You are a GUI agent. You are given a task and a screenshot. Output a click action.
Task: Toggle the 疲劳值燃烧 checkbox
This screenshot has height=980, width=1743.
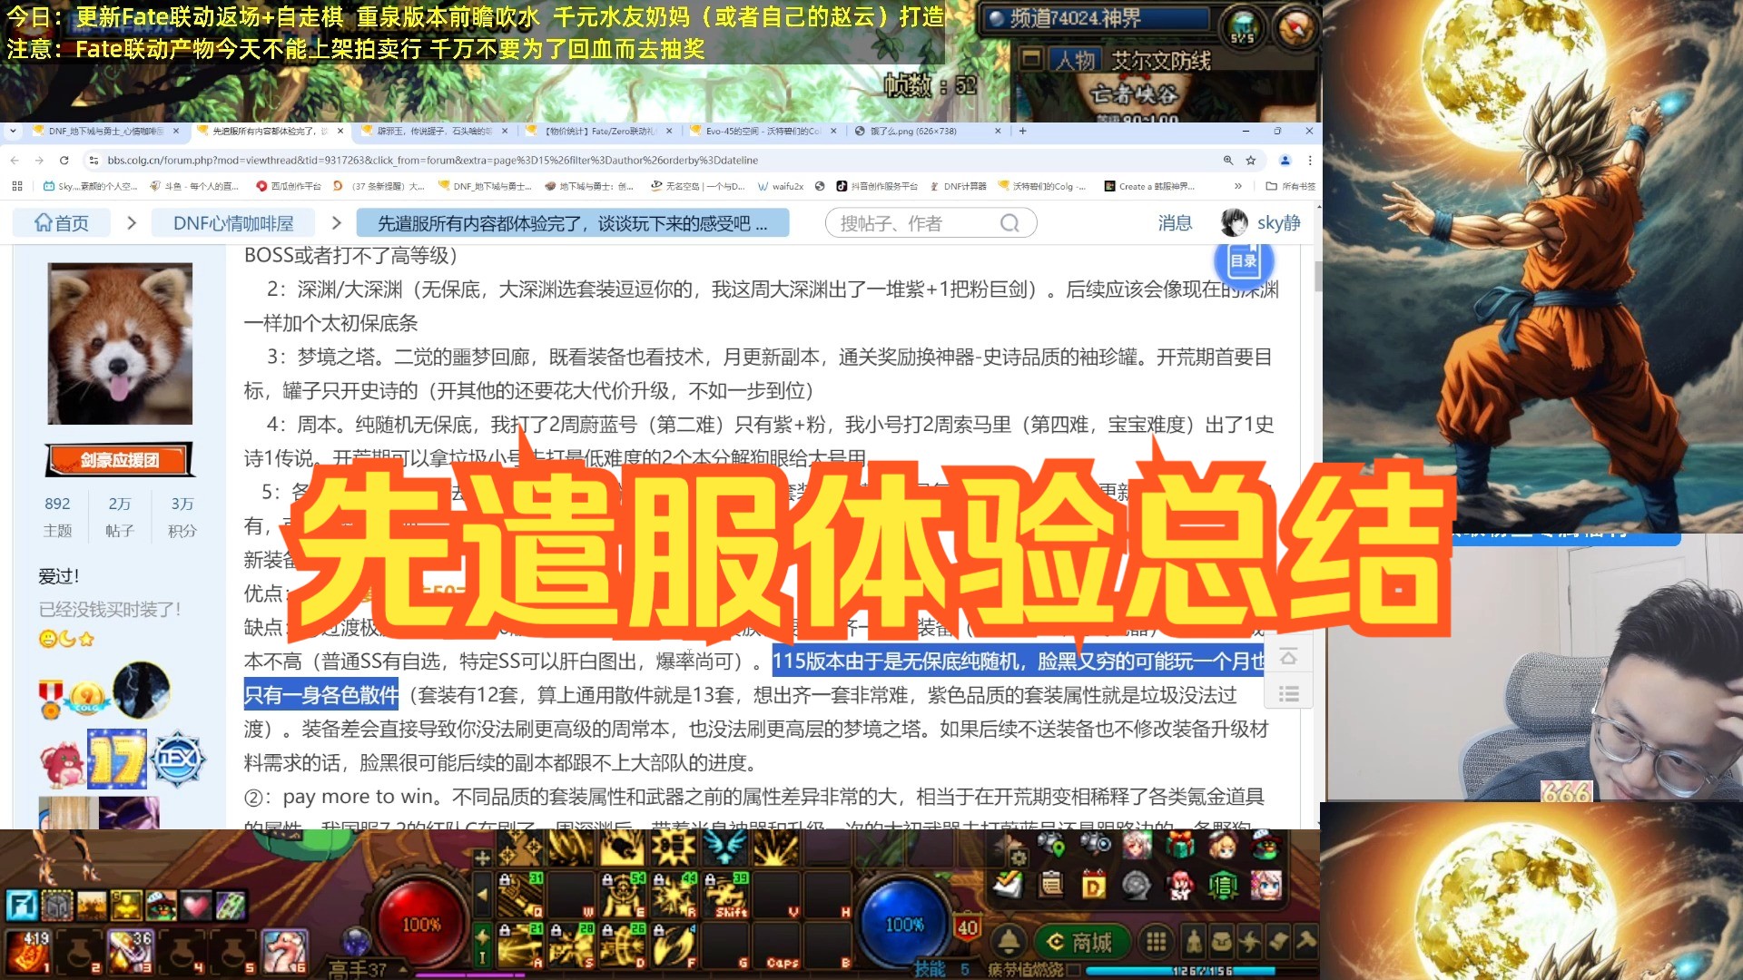[x=1073, y=970]
